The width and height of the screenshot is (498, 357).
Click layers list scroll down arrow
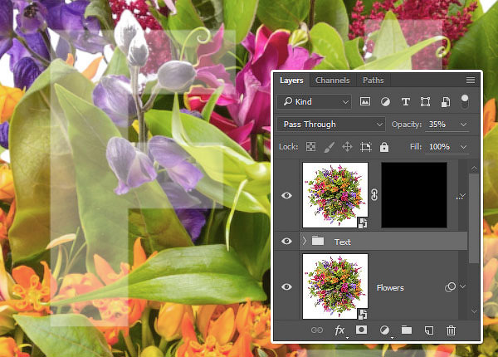click(474, 311)
